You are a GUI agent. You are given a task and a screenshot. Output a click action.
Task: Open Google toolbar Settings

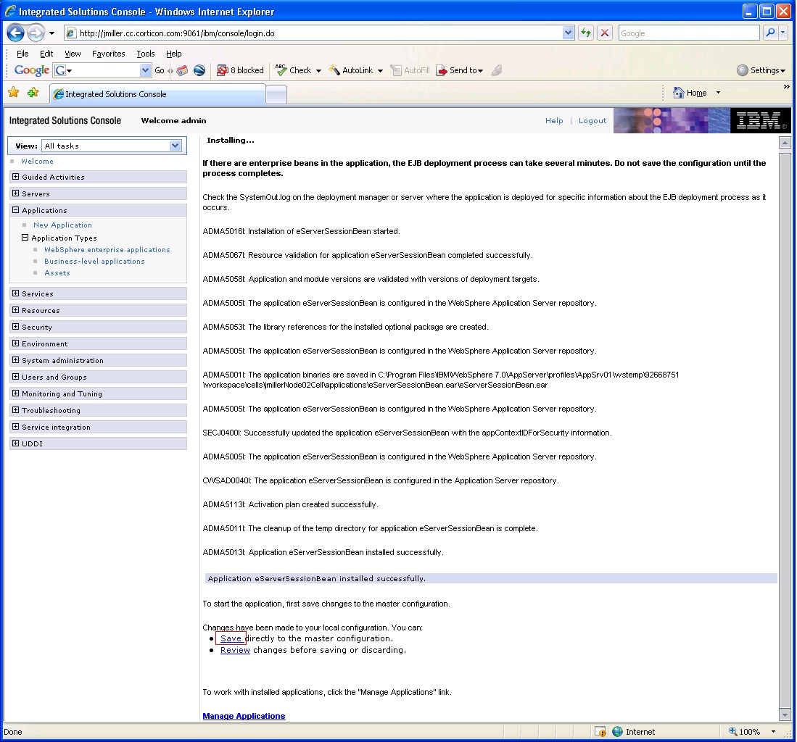pos(761,70)
